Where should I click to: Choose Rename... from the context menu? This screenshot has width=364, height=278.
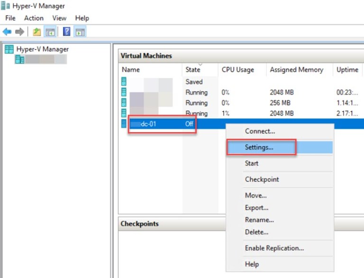(x=280, y=220)
